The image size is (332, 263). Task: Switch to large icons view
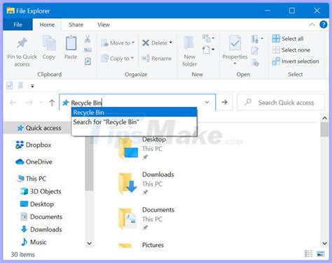pyautogui.click(x=321, y=253)
